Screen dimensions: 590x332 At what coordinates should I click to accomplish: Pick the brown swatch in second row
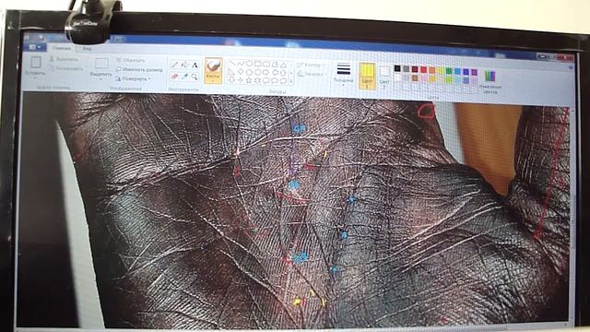click(415, 77)
